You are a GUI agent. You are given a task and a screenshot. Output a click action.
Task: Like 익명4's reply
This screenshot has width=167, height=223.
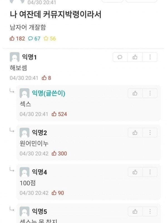(135, 172)
